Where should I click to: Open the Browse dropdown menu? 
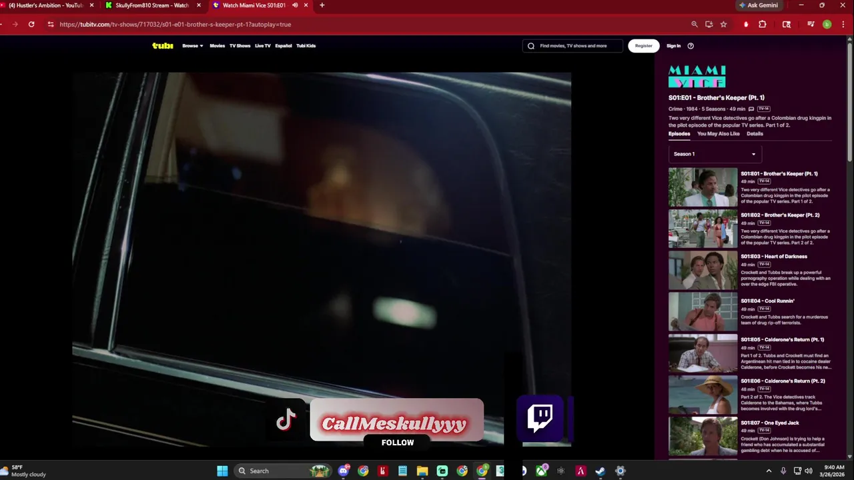[192, 46]
